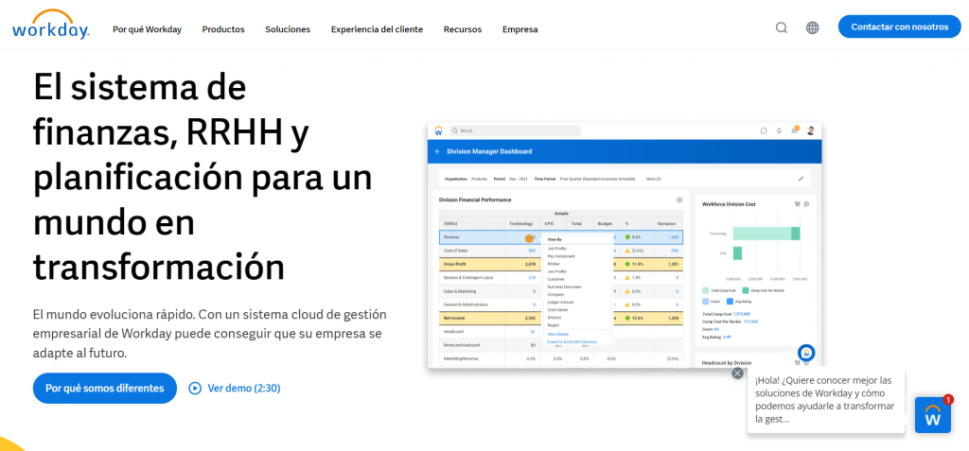The image size is (969, 451).
Task: Expand More (2) in the dashboard filter bar
Action: (x=654, y=179)
